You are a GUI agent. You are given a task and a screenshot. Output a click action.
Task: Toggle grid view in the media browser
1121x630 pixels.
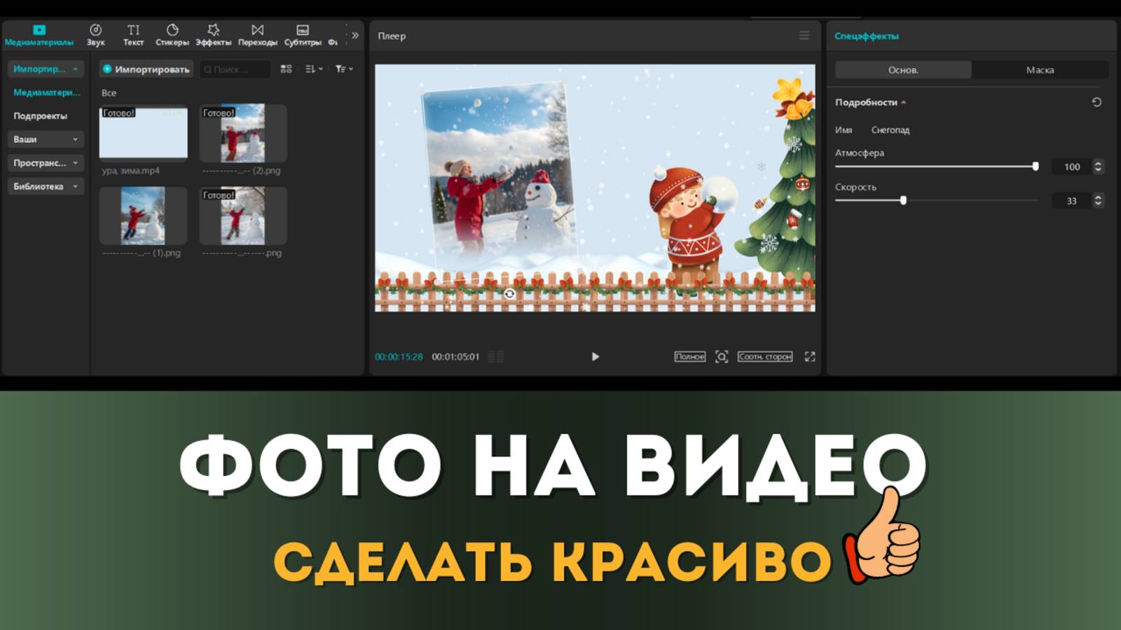[286, 69]
